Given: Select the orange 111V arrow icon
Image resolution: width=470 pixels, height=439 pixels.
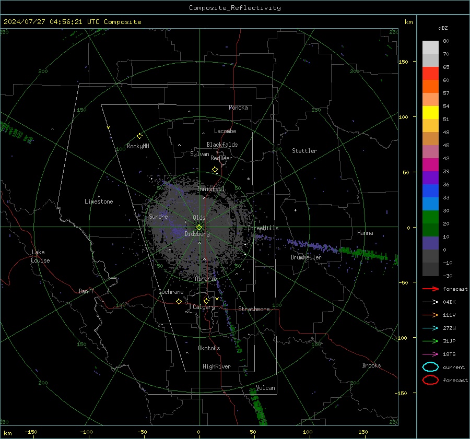Looking at the screenshot, I should pyautogui.click(x=430, y=315).
